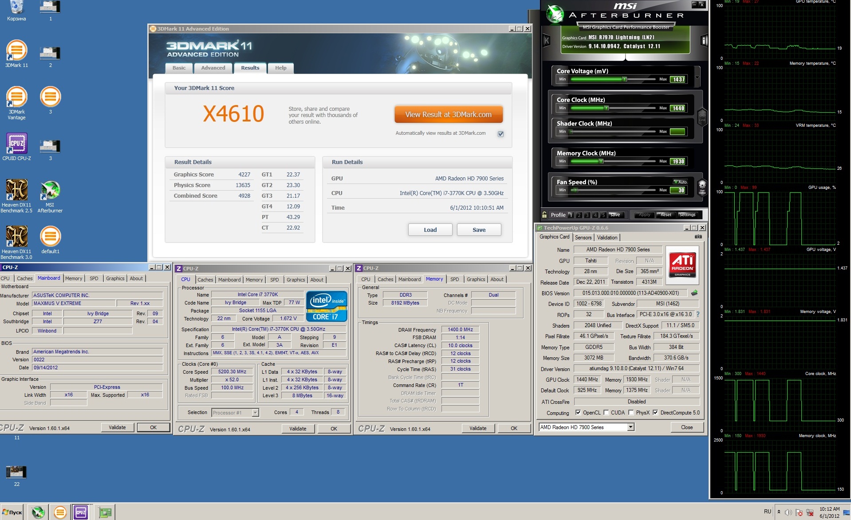The width and height of the screenshot is (851, 520).
Task: Open the GPU selection dropdown in GPU-Z
Action: (630, 427)
